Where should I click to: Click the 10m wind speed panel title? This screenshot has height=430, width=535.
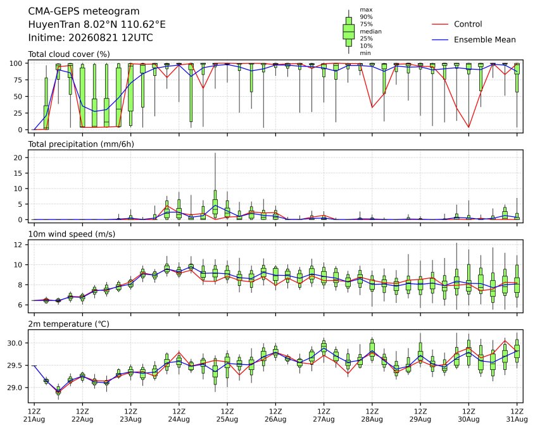click(x=72, y=234)
